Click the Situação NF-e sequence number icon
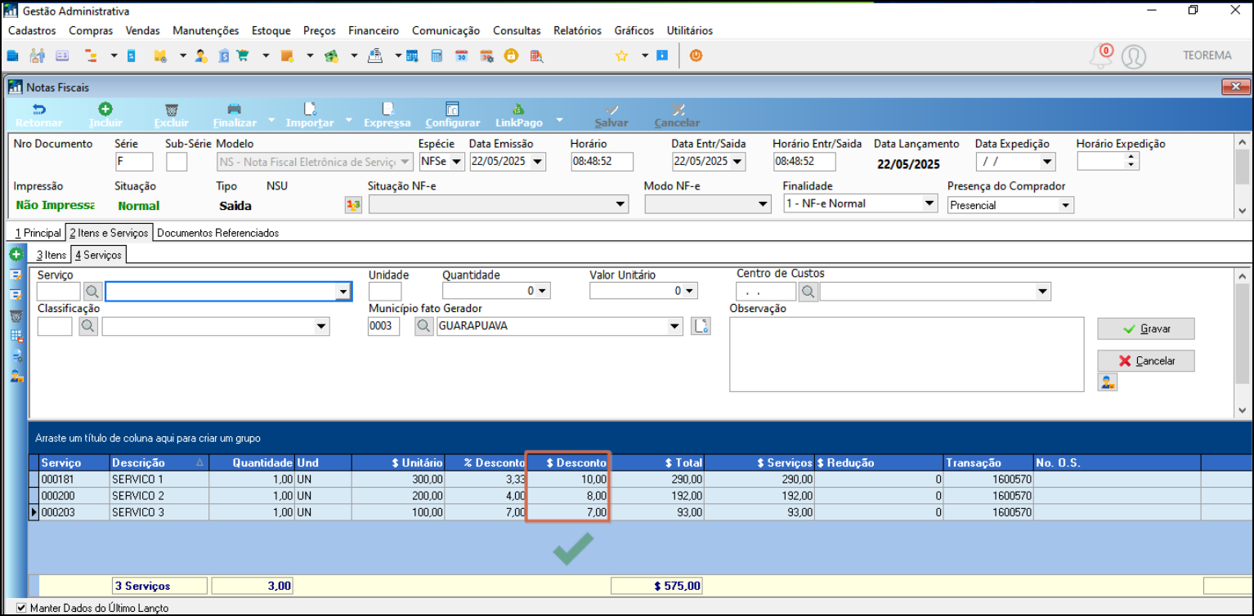The width and height of the screenshot is (1254, 616). (353, 205)
